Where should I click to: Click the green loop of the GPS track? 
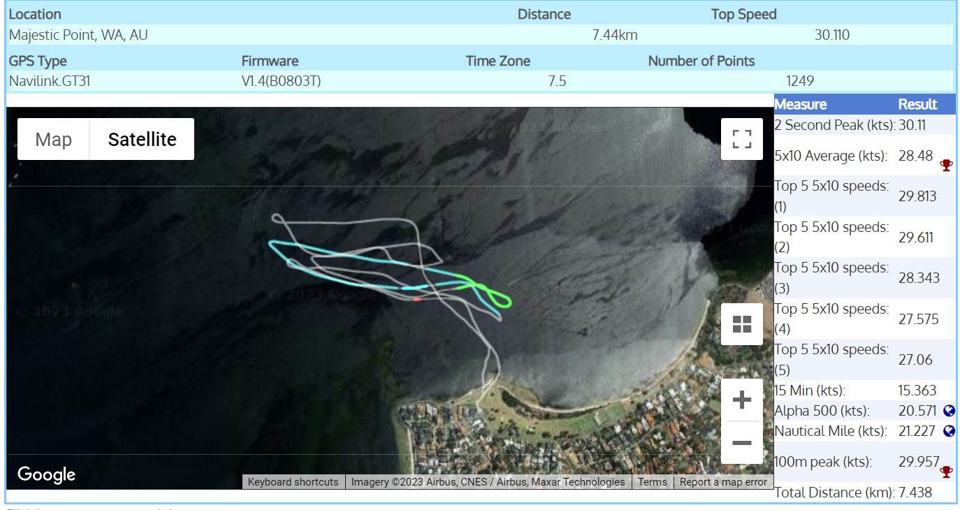tap(505, 300)
